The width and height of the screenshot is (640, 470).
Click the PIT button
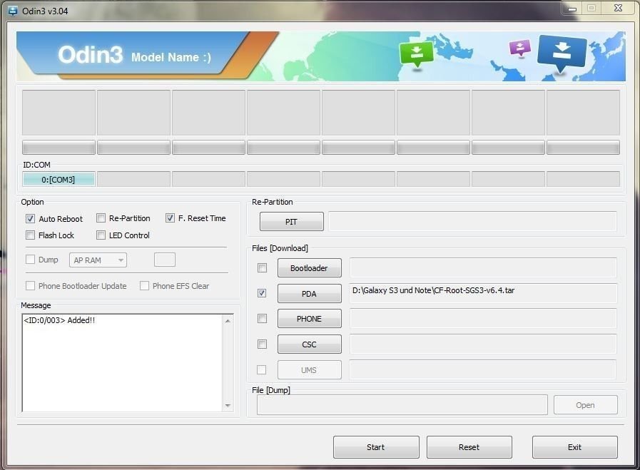pos(291,222)
